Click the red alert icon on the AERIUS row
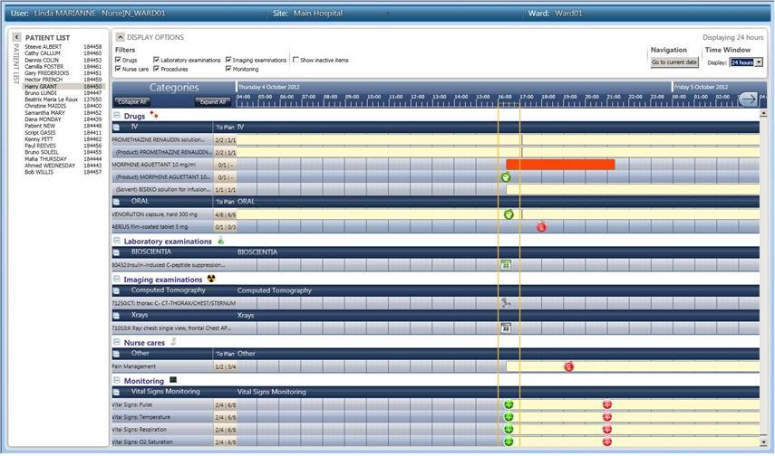The image size is (775, 456). pyautogui.click(x=542, y=227)
